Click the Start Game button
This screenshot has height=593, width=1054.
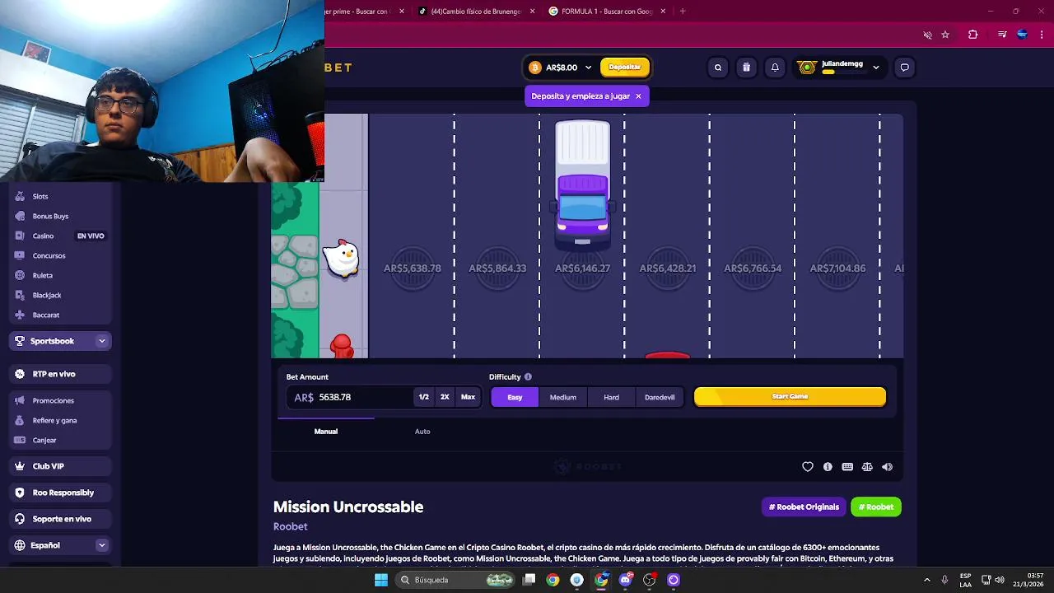pyautogui.click(x=790, y=397)
